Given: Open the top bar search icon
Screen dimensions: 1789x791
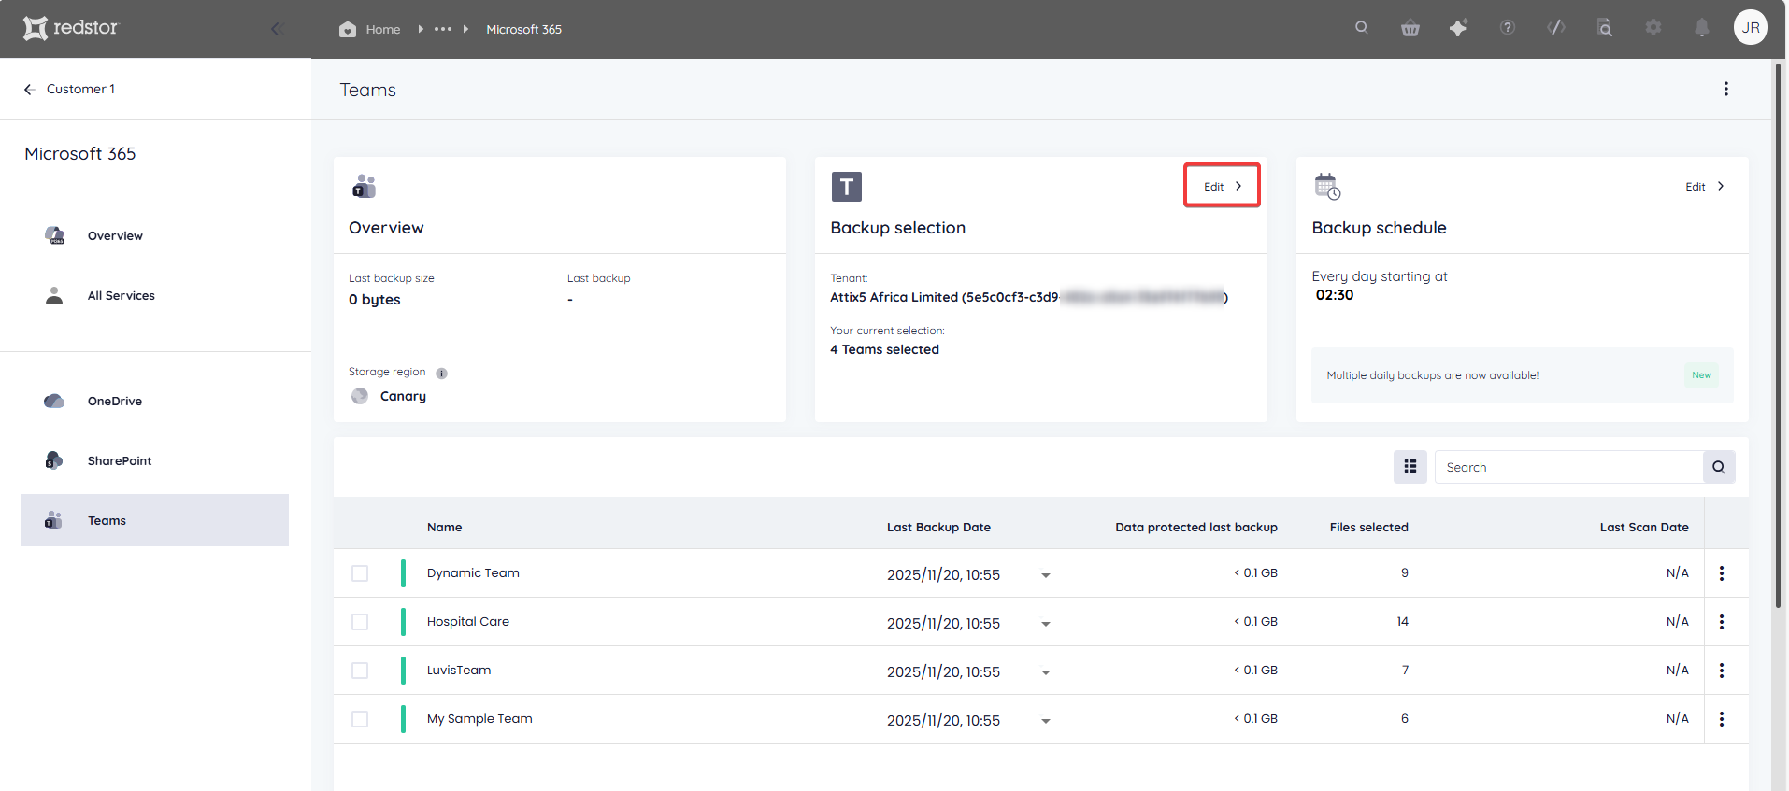Looking at the screenshot, I should point(1362,28).
